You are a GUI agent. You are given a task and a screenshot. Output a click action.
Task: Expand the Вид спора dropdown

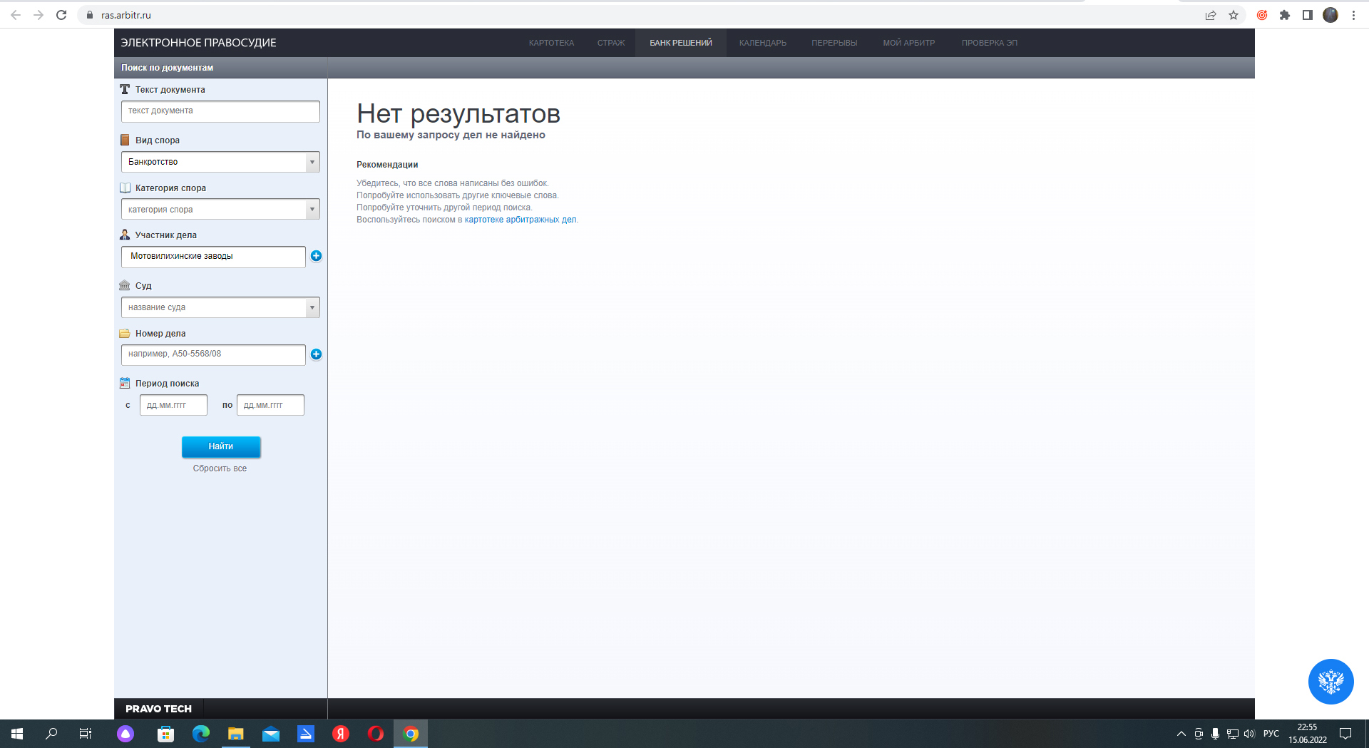point(312,162)
